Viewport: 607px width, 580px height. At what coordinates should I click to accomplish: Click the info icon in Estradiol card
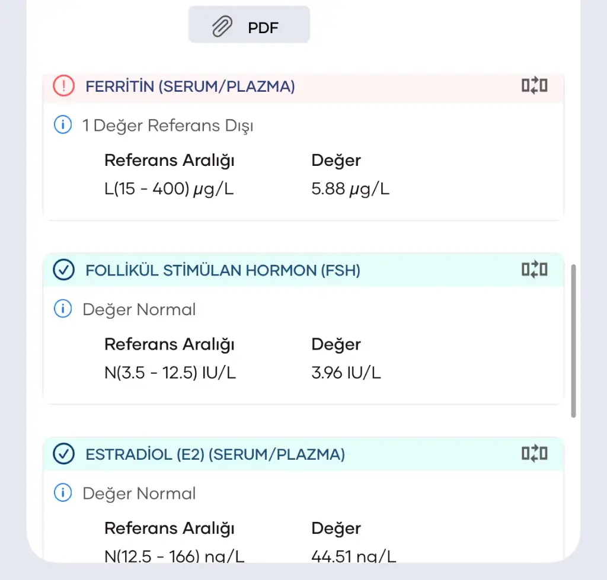(63, 493)
